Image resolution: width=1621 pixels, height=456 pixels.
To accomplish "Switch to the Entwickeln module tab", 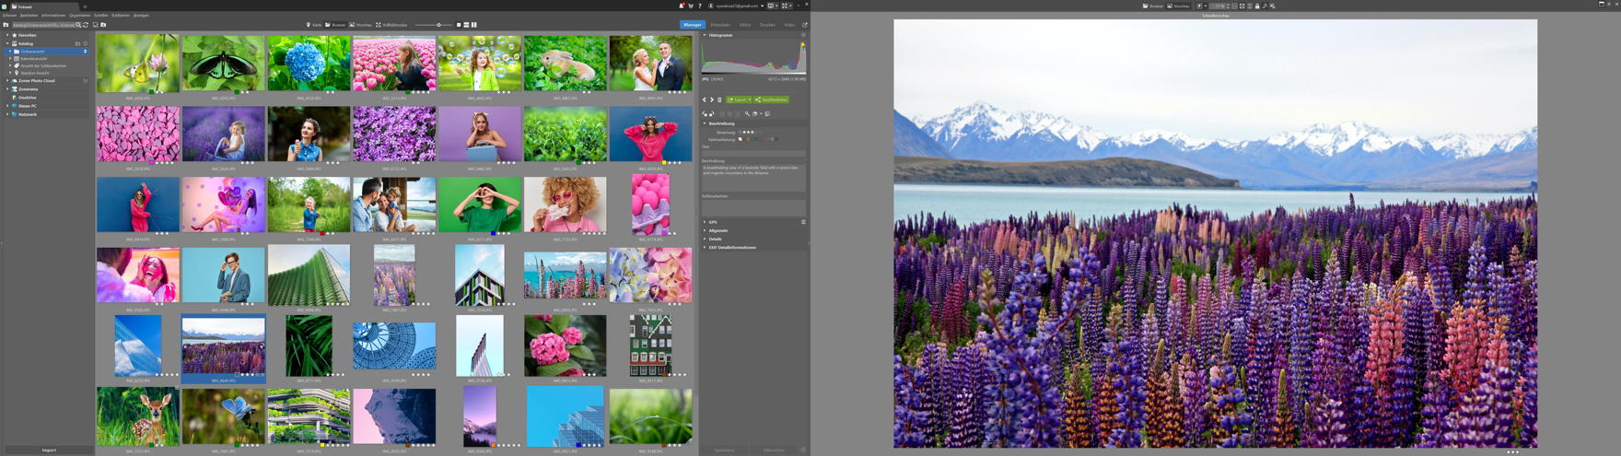I will pos(719,25).
